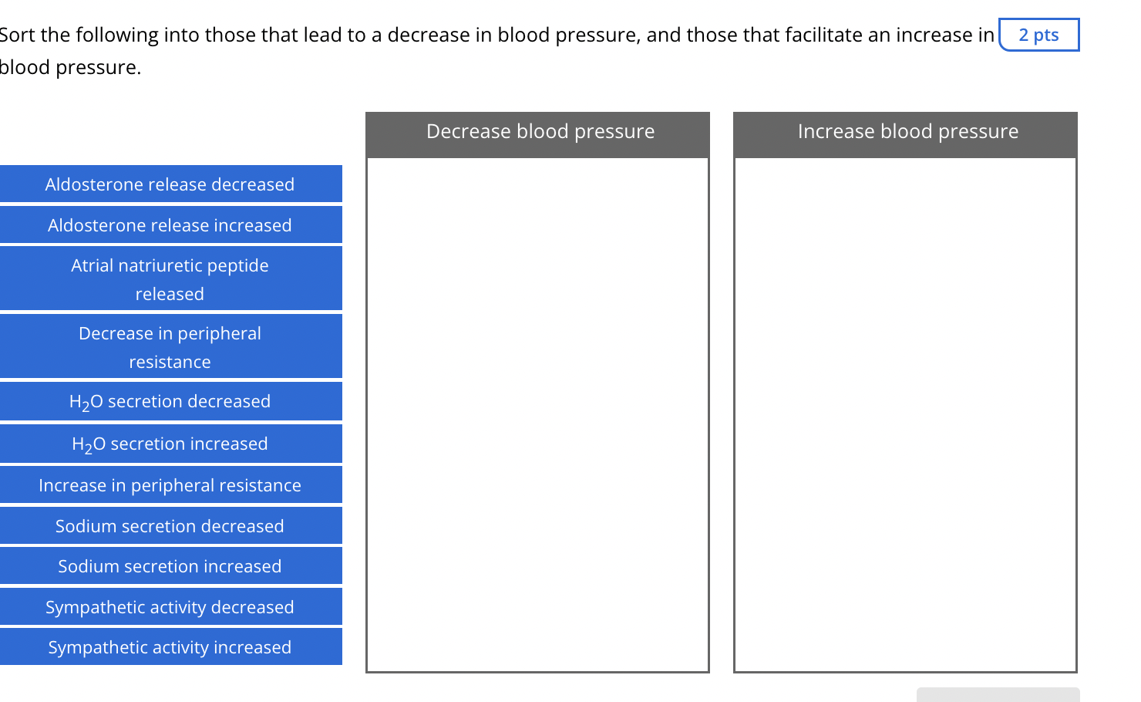Select the "Aldosterone release increased" tile
1141x702 pixels.
170,224
